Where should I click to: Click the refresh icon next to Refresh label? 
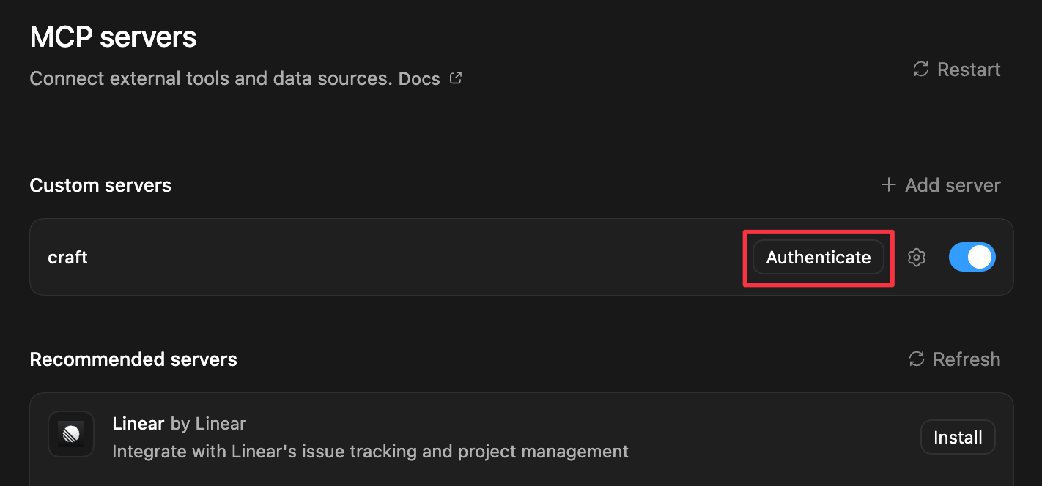click(x=916, y=359)
